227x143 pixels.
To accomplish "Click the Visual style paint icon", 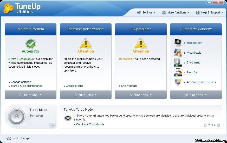I will coord(178,53).
